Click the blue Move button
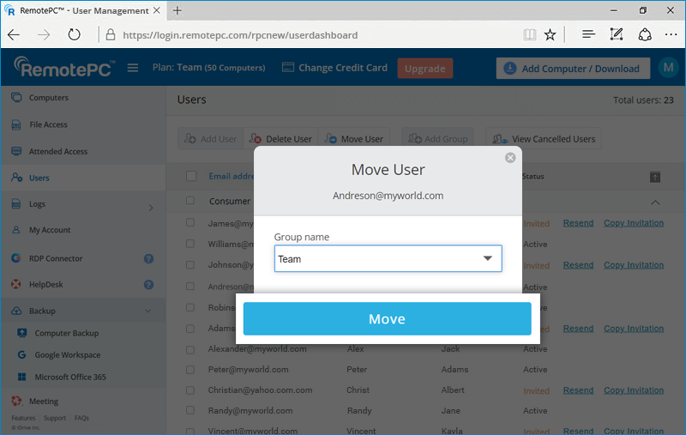The height and width of the screenshot is (435, 686). click(387, 319)
